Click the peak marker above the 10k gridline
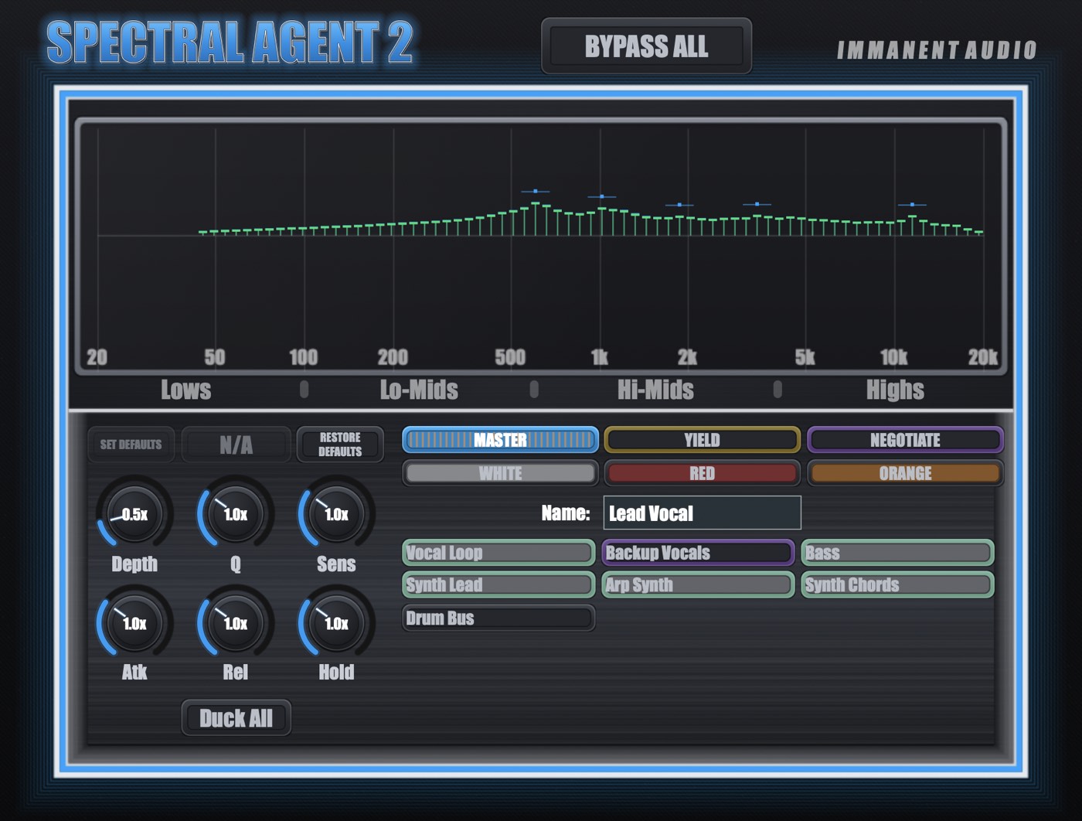Image resolution: width=1082 pixels, height=821 pixels. (x=912, y=205)
